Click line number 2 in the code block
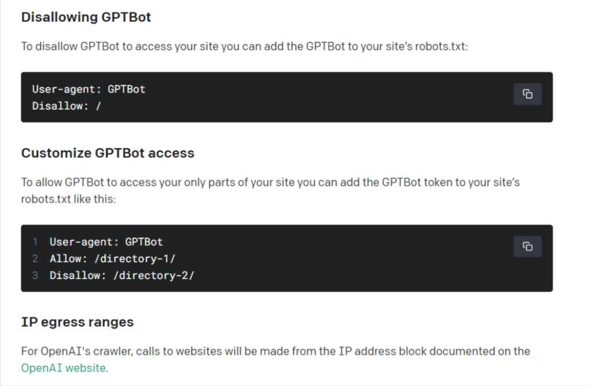Viewport: 589px width, 386px height. click(x=35, y=259)
